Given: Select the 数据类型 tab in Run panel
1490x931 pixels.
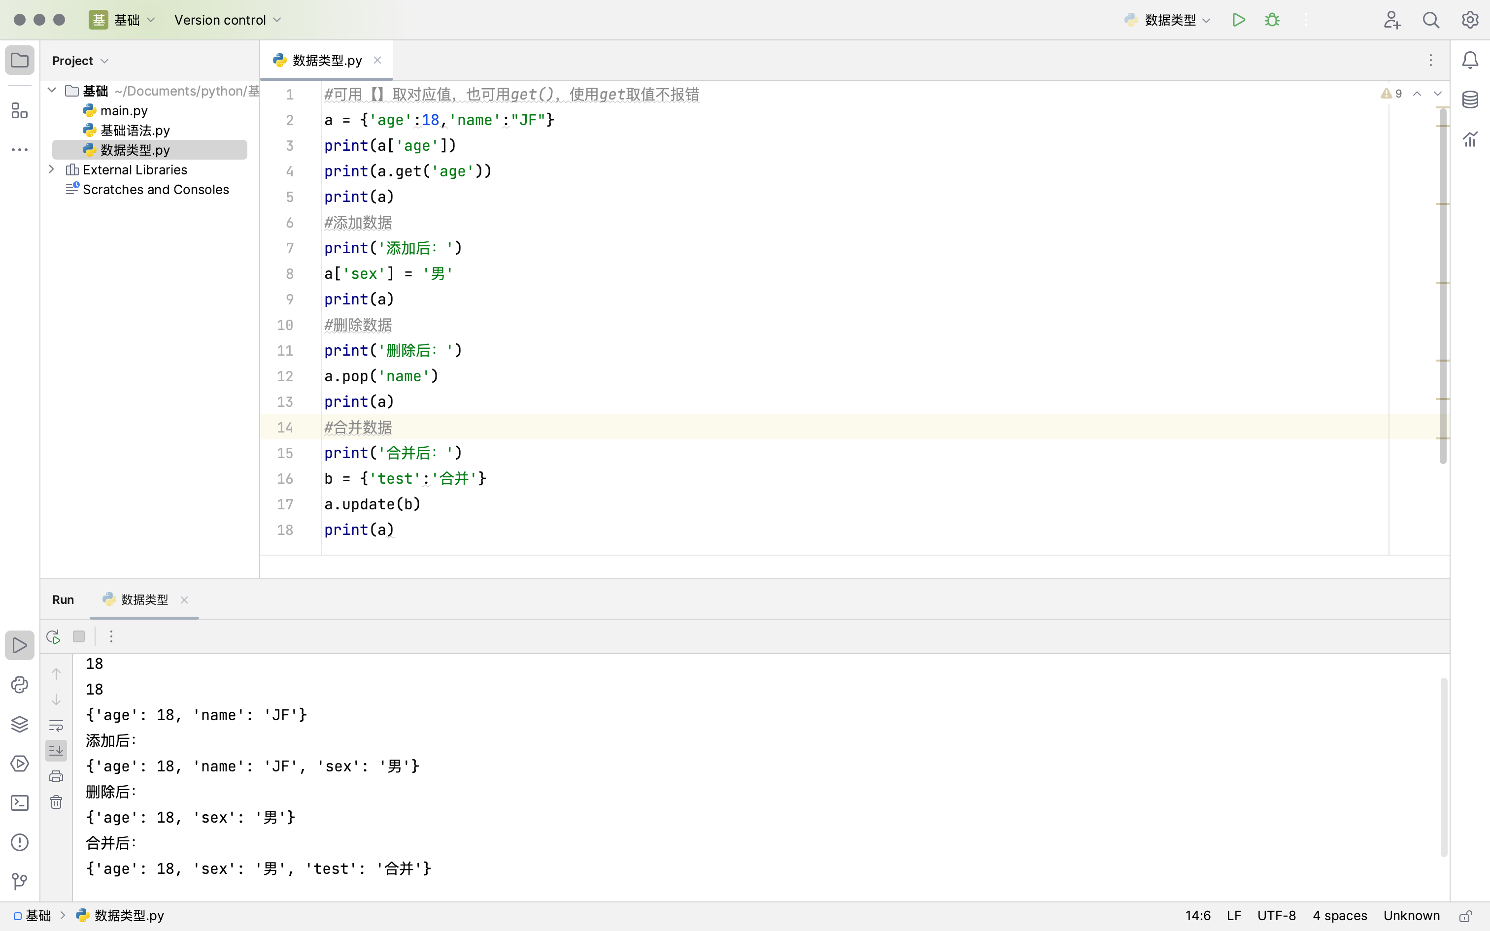Looking at the screenshot, I should point(143,600).
